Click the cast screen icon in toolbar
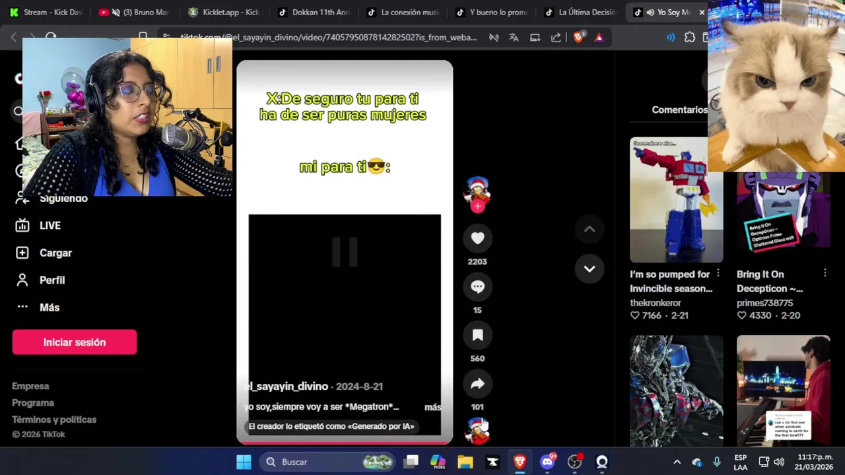The width and height of the screenshot is (845, 475). [x=535, y=38]
